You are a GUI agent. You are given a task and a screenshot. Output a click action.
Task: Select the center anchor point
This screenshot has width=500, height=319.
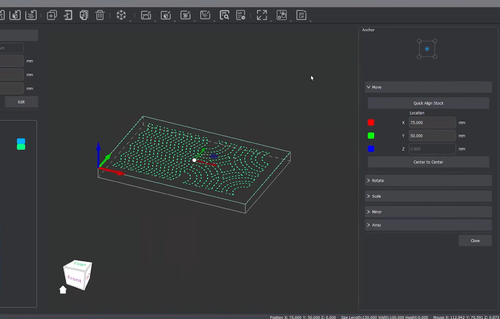[x=427, y=49]
